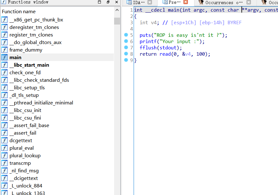The width and height of the screenshot is (278, 195).
Task: Select frame_dummy in the function list
Action: 26,50
